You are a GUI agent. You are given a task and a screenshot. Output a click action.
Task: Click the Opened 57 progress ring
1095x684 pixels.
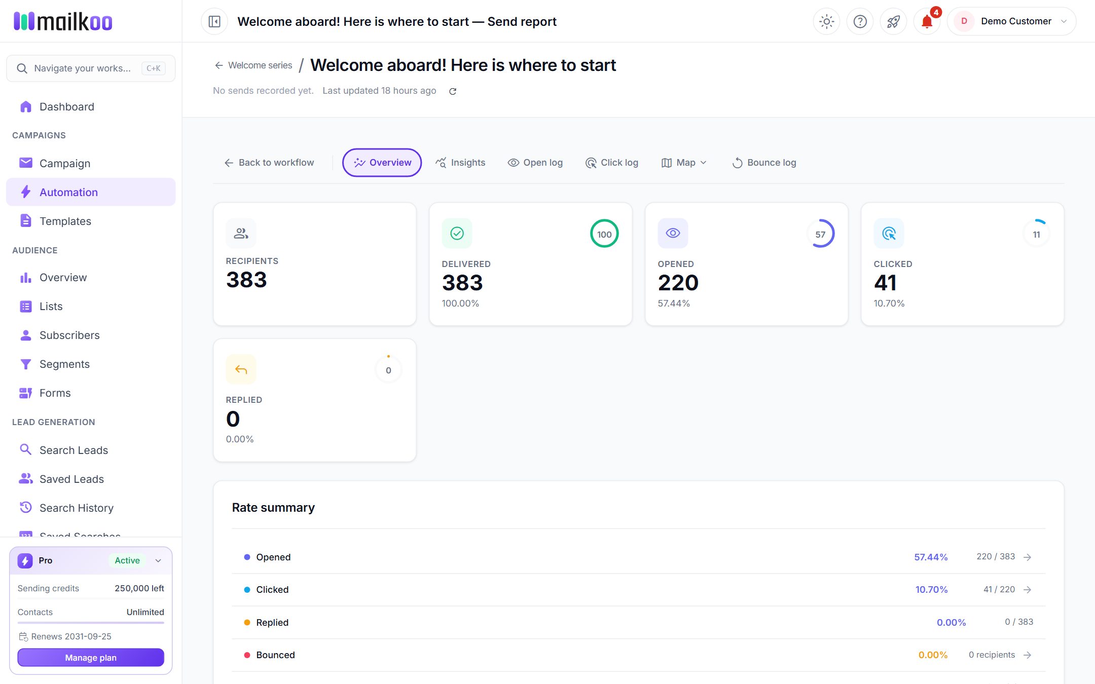point(820,234)
